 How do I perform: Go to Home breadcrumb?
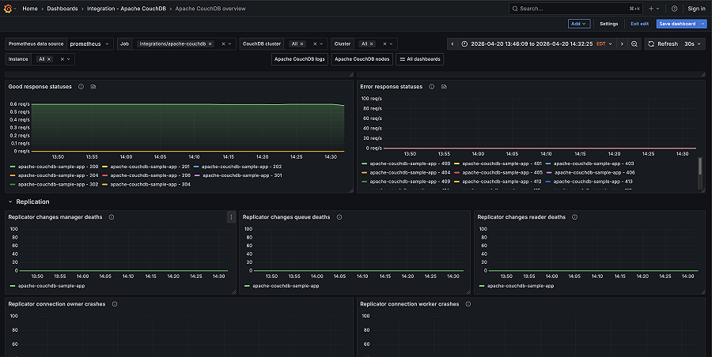(x=30, y=9)
